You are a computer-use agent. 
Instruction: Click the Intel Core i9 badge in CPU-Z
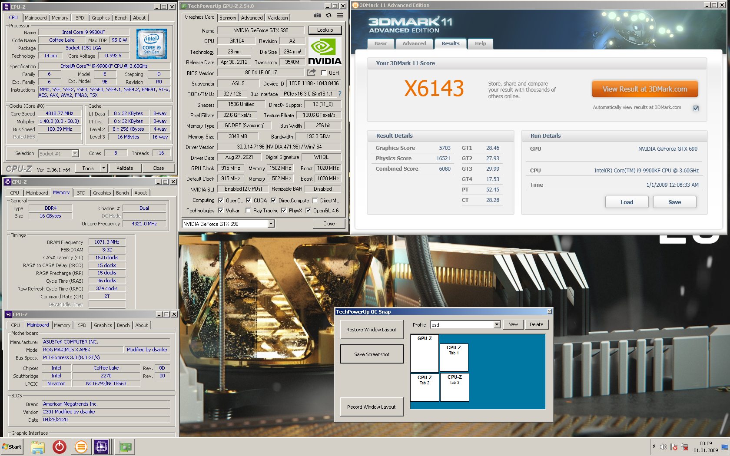coord(152,44)
